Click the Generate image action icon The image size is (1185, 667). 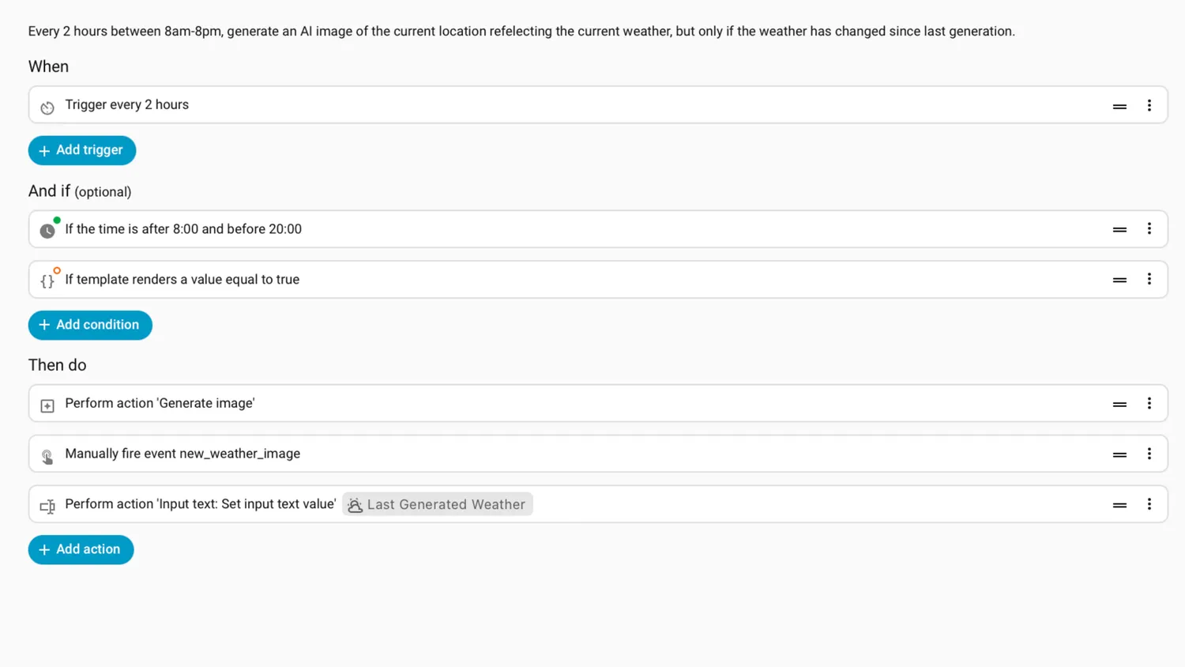click(47, 405)
